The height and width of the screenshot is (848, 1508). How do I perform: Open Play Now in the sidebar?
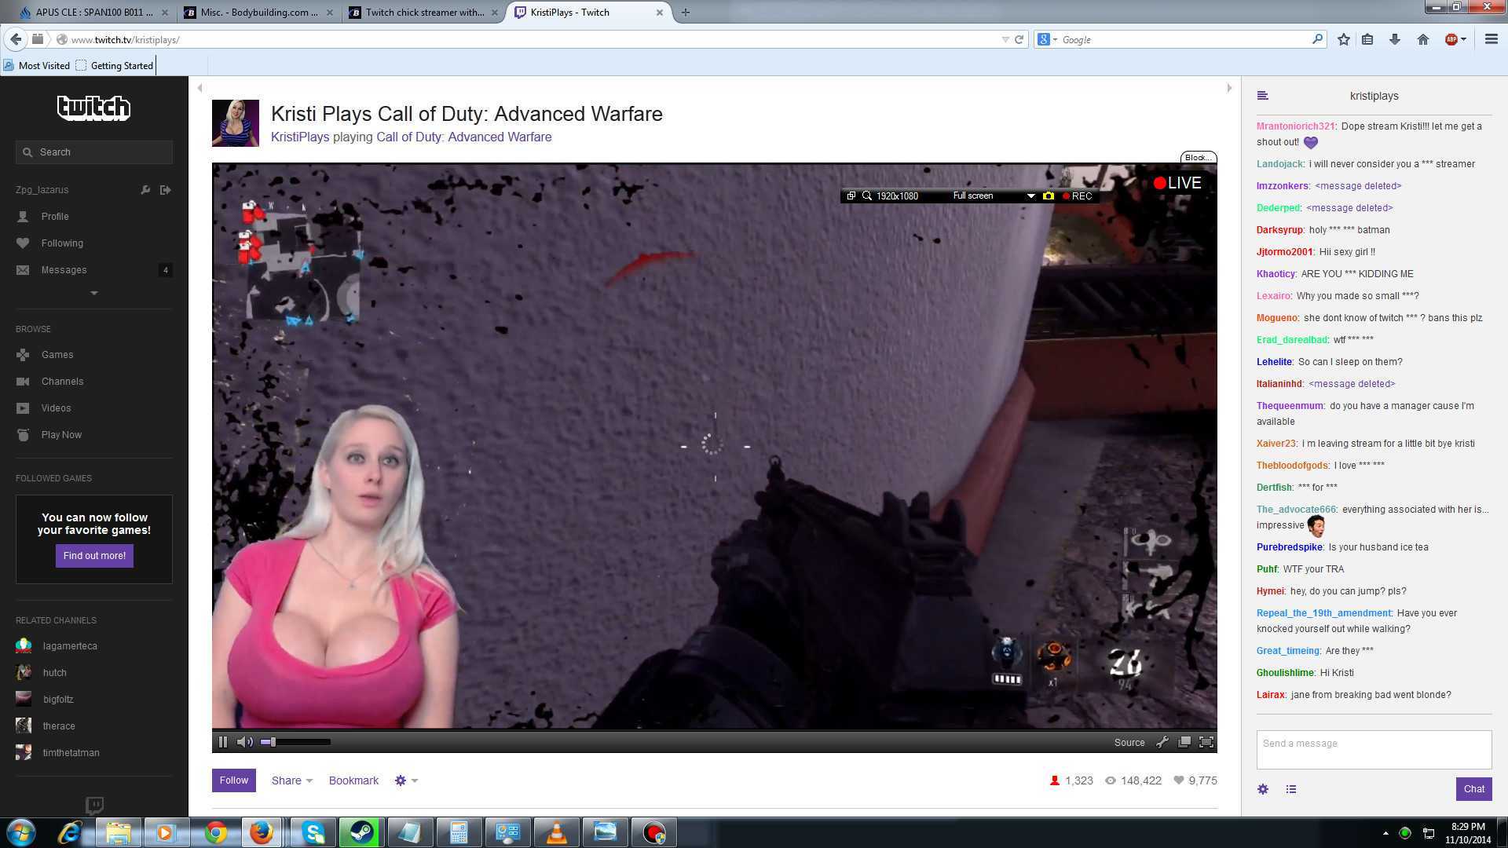pos(61,435)
